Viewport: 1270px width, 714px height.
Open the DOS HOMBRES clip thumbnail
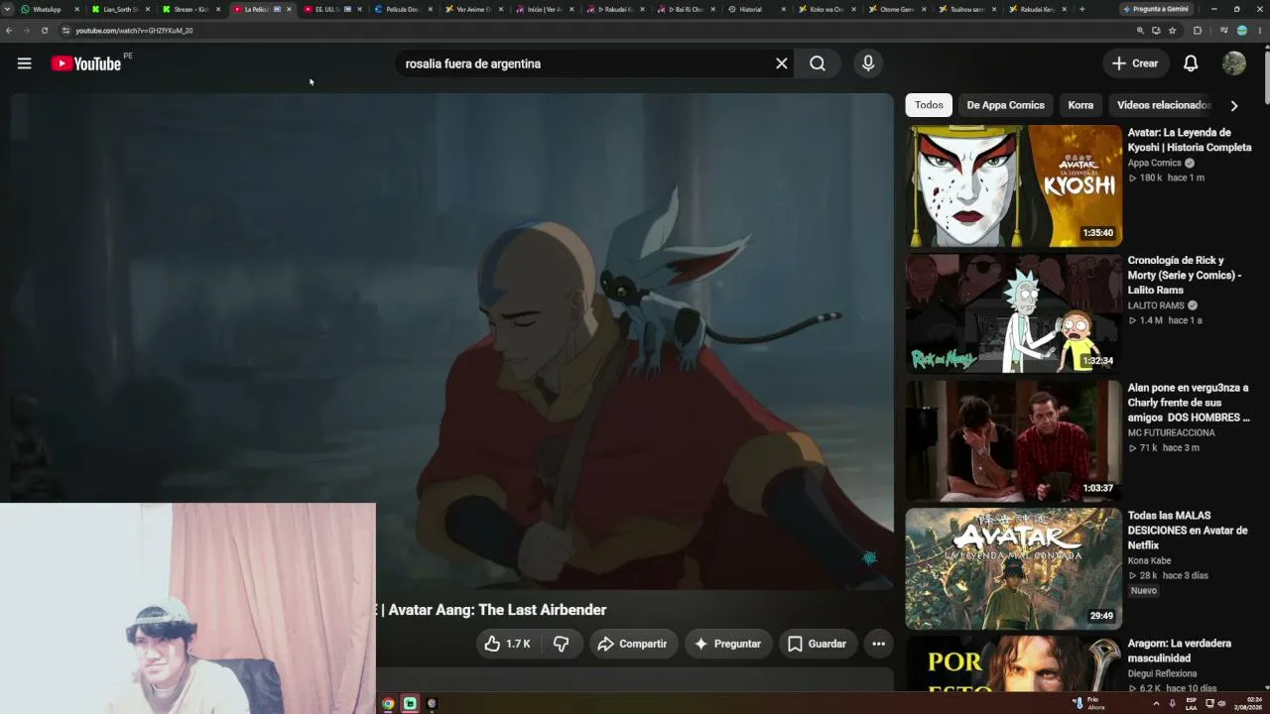pos(1013,441)
